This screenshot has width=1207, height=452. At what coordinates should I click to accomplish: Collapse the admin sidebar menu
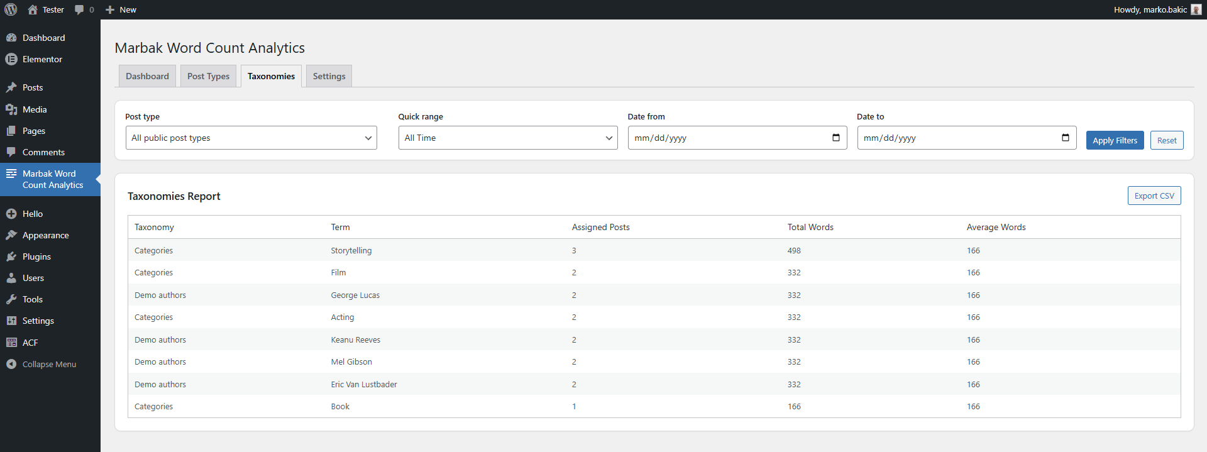point(41,364)
